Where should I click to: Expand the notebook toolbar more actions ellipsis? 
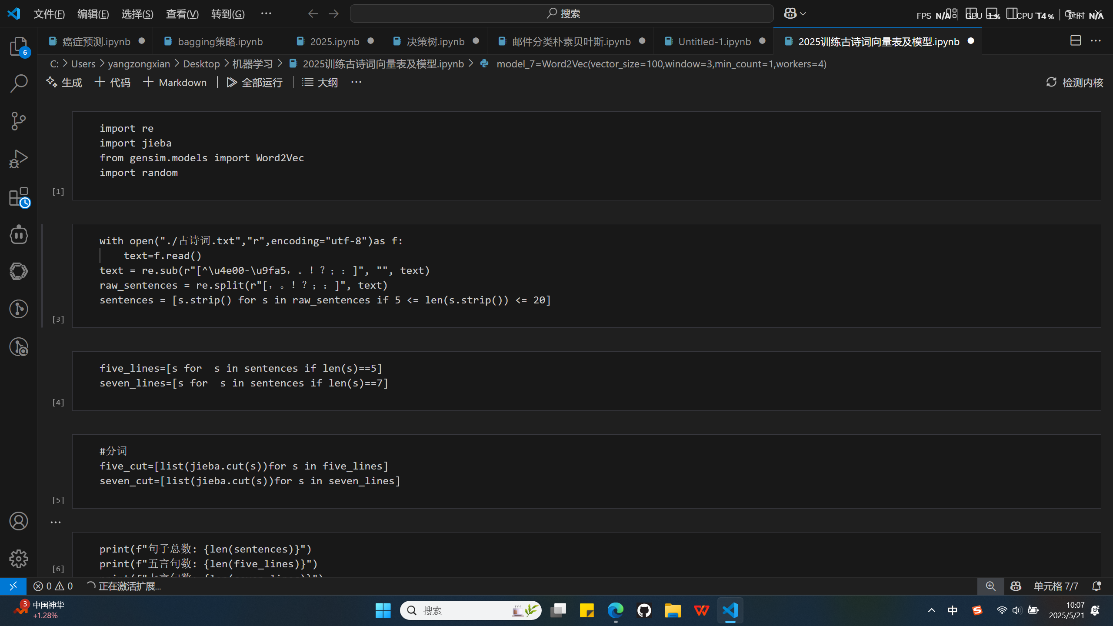(x=356, y=82)
